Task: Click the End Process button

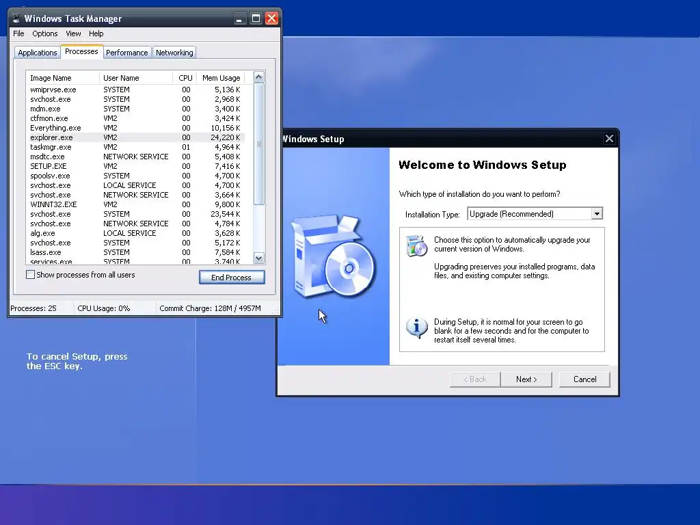Action: pyautogui.click(x=232, y=278)
